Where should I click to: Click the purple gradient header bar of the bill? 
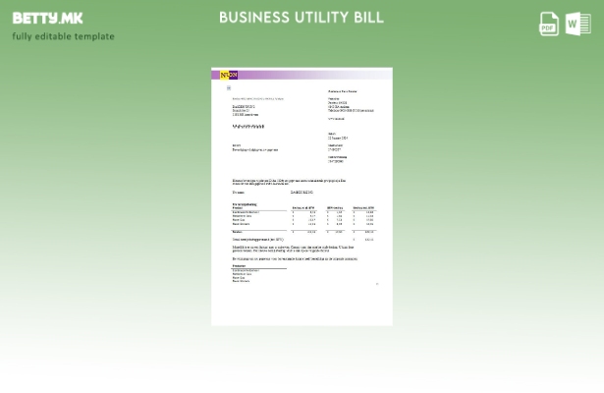click(314, 75)
